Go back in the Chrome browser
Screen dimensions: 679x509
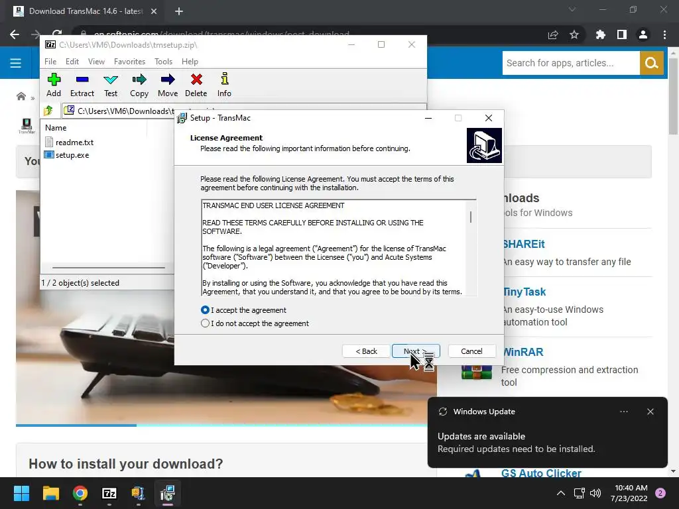pos(15,34)
